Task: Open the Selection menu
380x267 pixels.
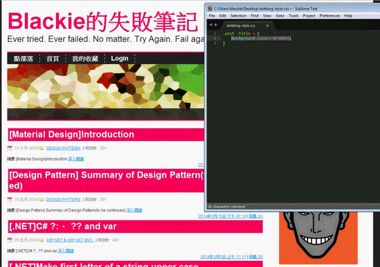Action: (238, 15)
